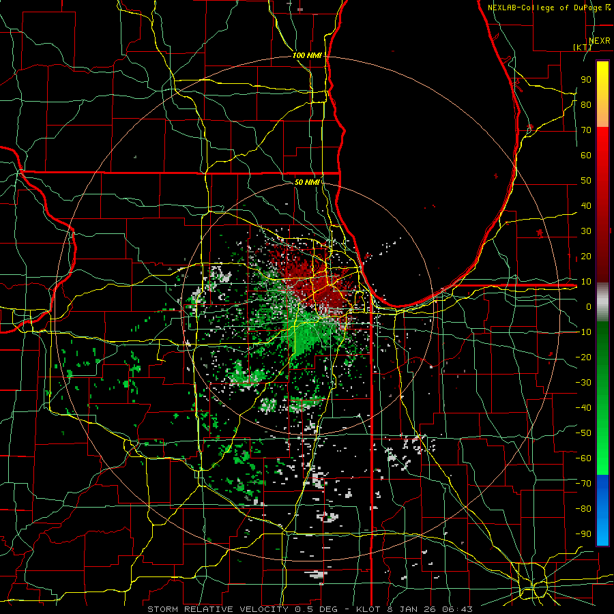The width and height of the screenshot is (614, 614).
Task: Click the bright green inbound velocity echo area
Action: (x=304, y=337)
